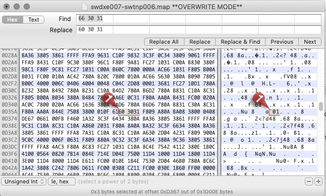Switch find mode to Hex
This screenshot has height=196, width=326.
pyautogui.click(x=12, y=20)
